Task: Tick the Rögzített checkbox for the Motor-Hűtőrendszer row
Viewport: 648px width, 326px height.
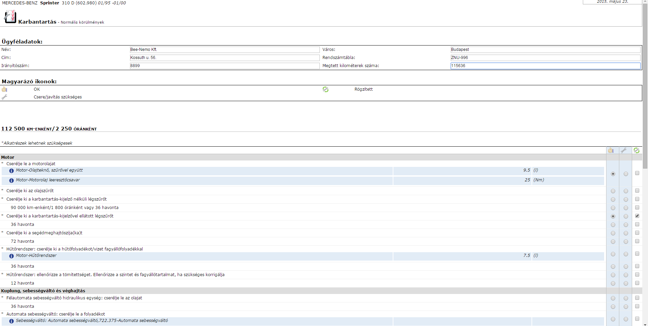Action: pyautogui.click(x=637, y=254)
